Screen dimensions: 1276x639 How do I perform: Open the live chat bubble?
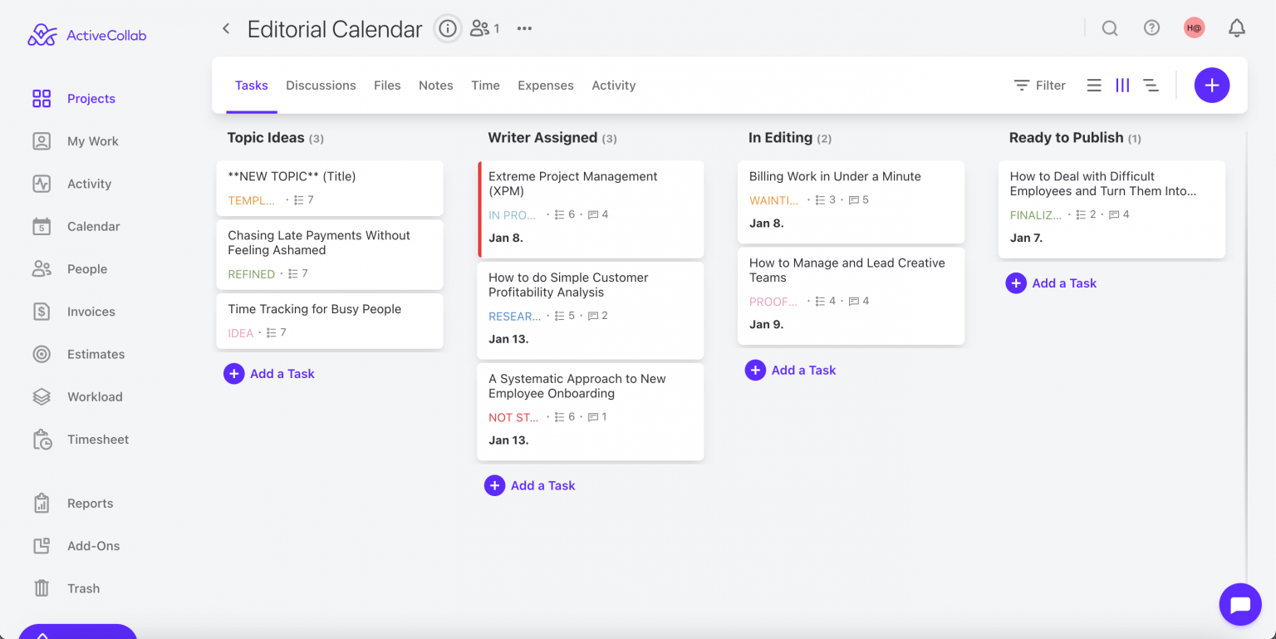point(1239,604)
